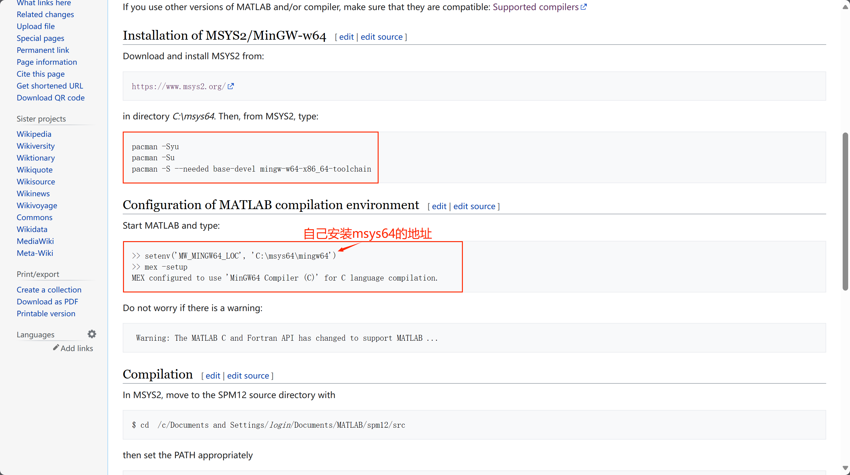Open Cite this page link
The width and height of the screenshot is (850, 475).
pyautogui.click(x=41, y=74)
